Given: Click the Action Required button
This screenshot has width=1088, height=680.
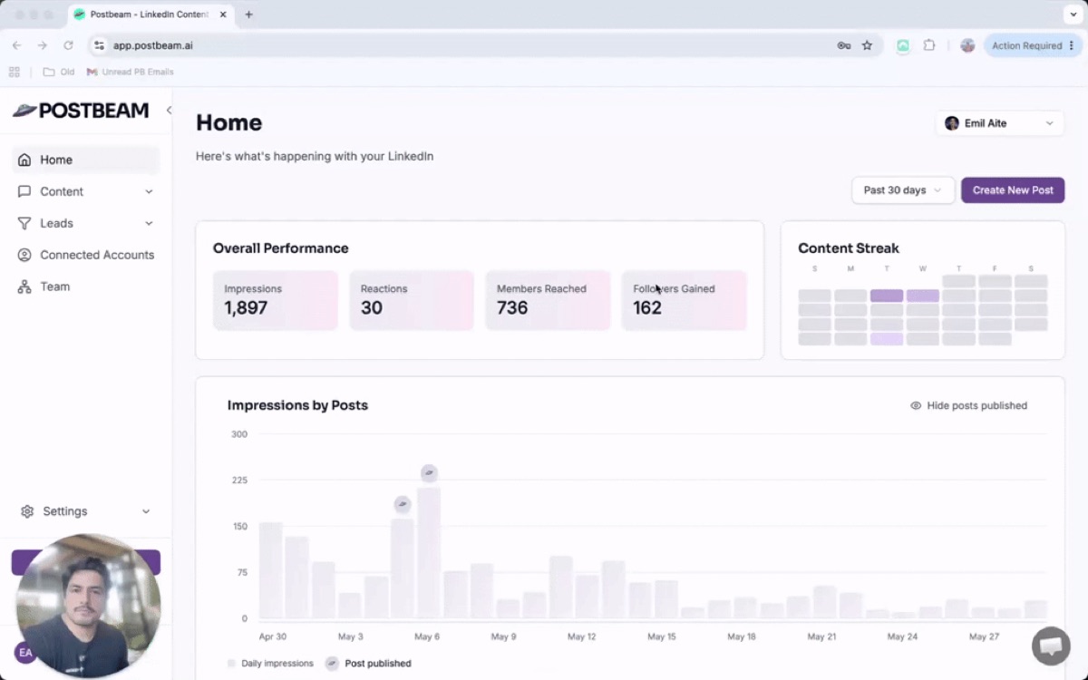Looking at the screenshot, I should [1033, 45].
